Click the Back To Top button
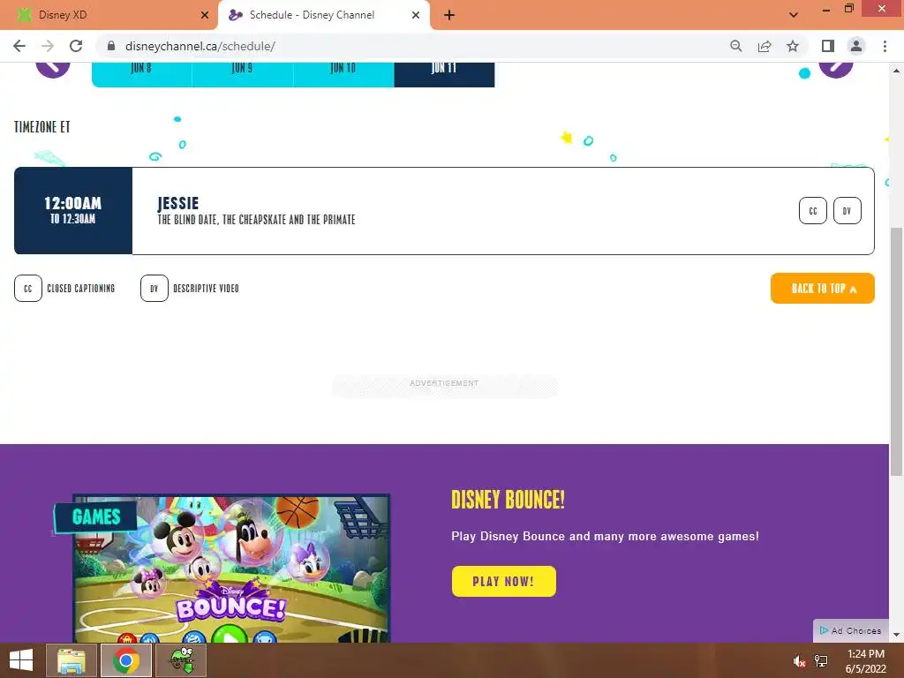Screen dimensions: 904x678 pyautogui.click(x=822, y=289)
